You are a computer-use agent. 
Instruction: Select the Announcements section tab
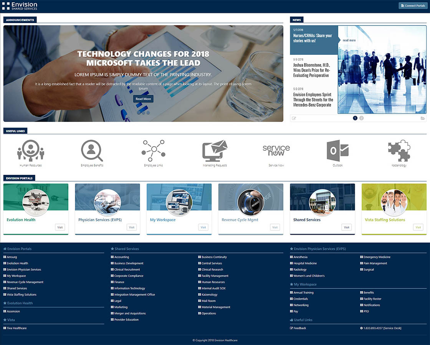(x=20, y=20)
